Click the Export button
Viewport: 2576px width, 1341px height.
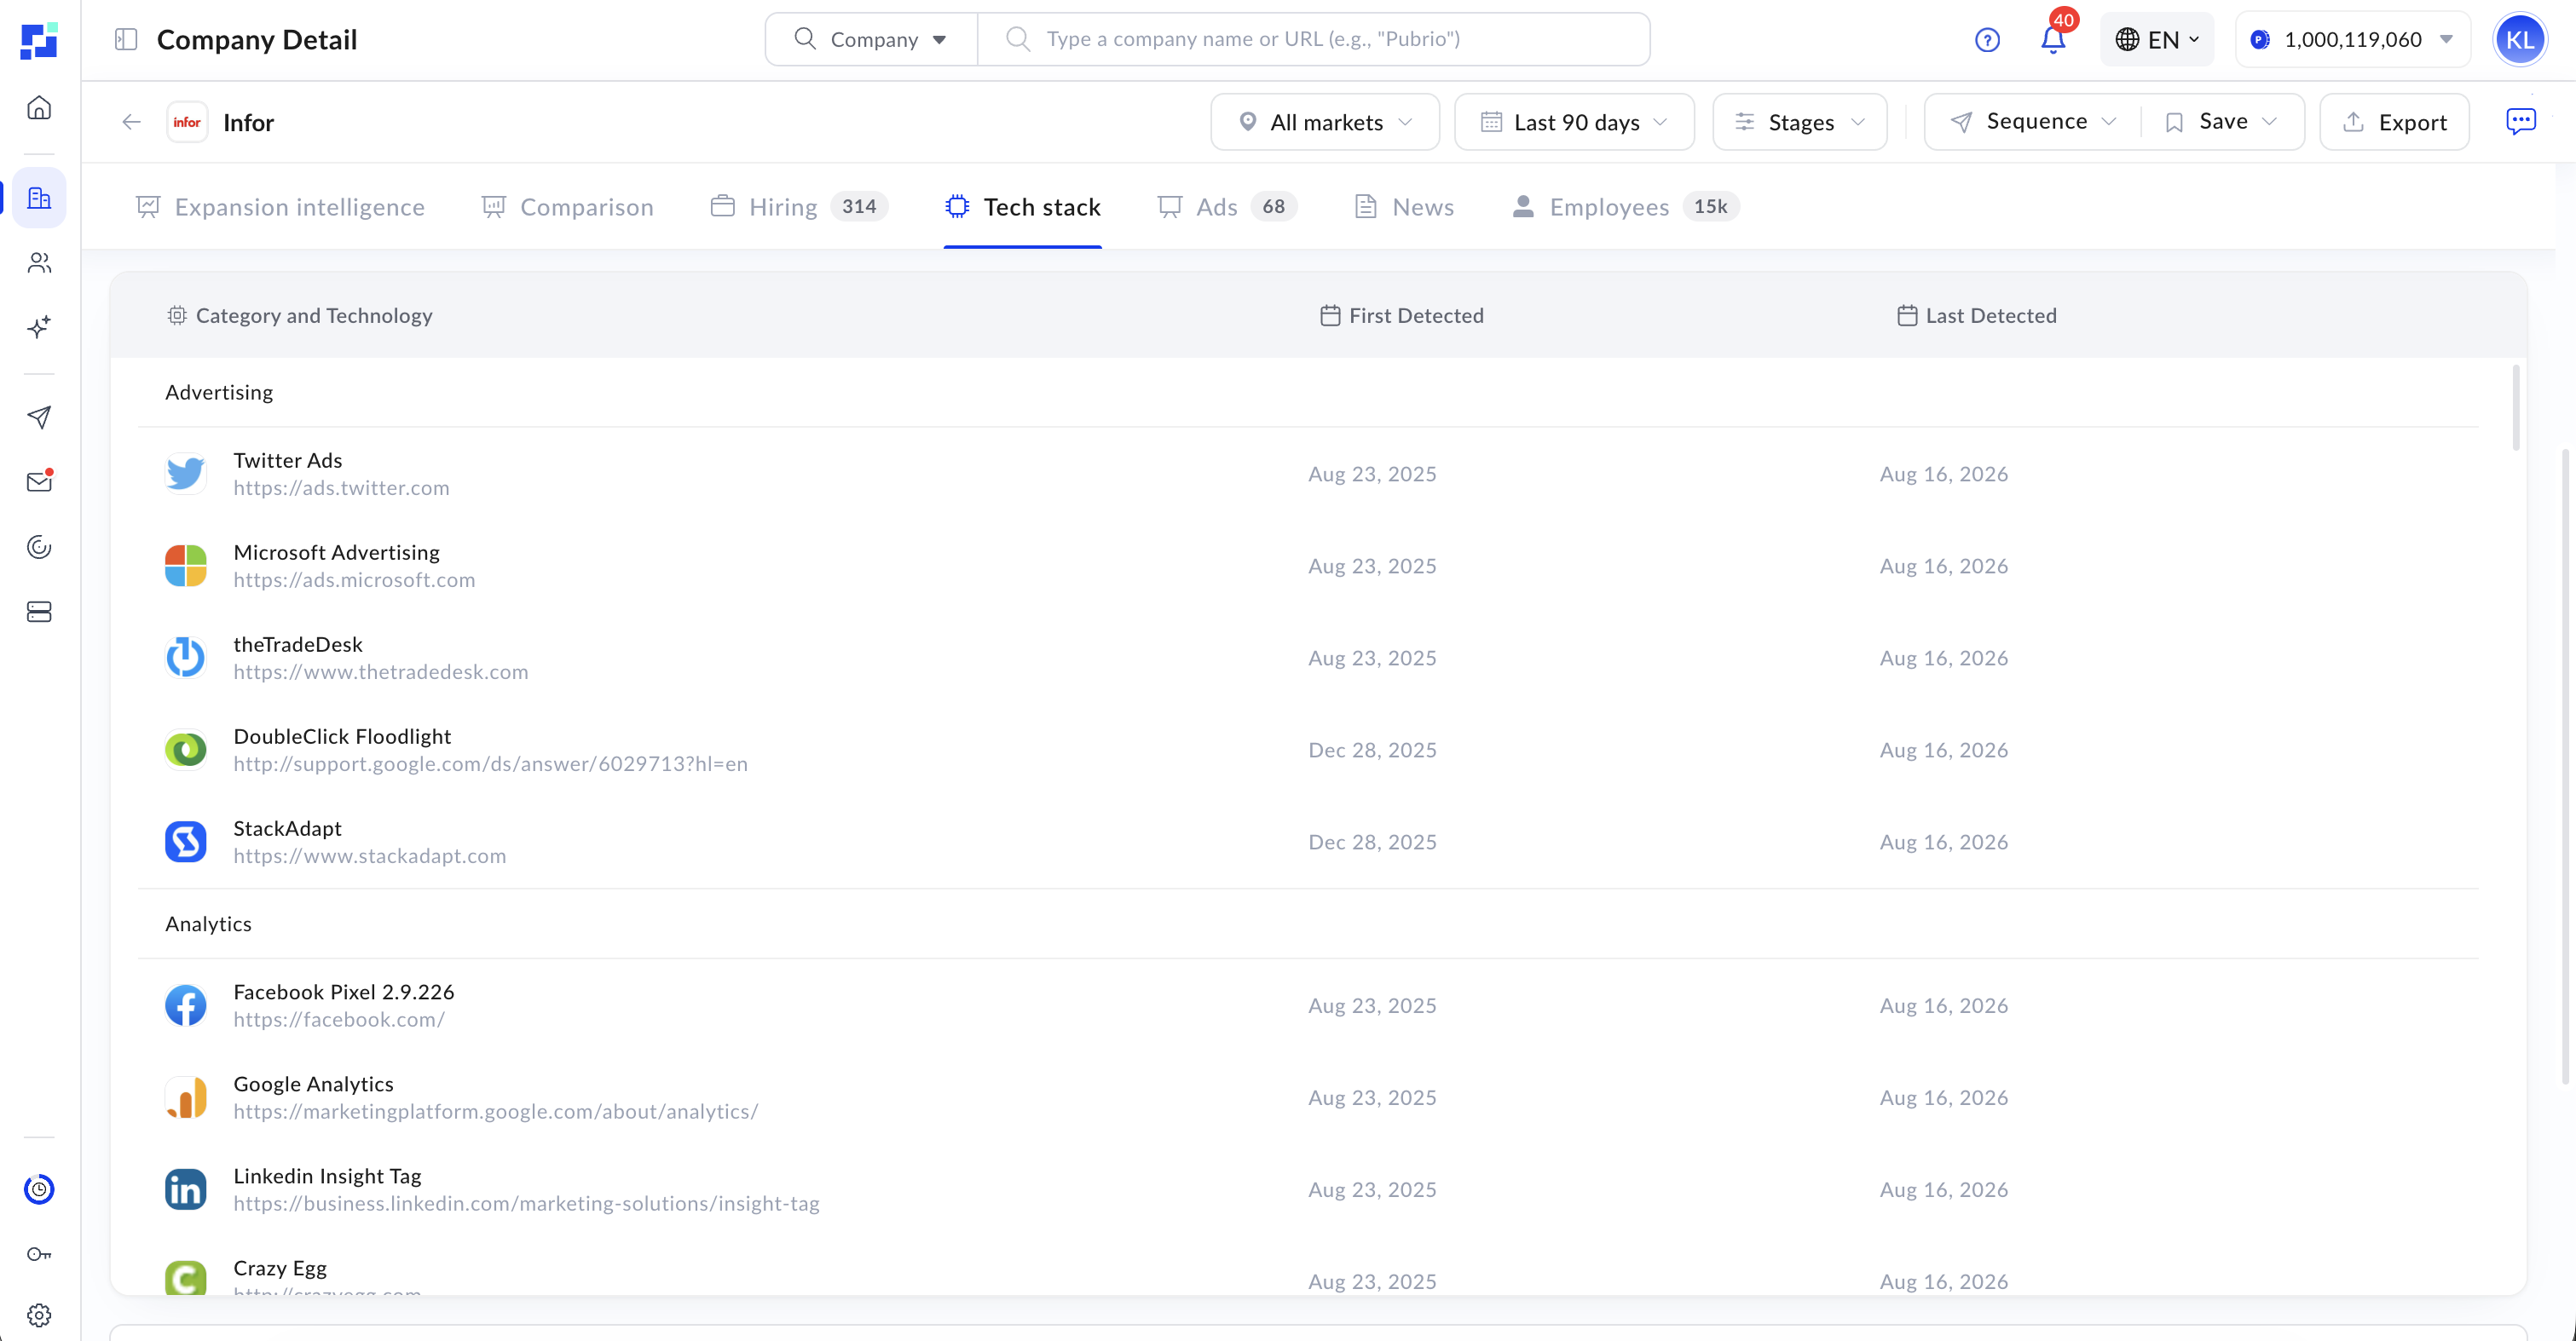[x=2394, y=122]
